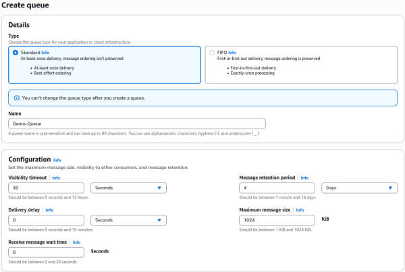
Task: Click the KiB unit label
Action: [x=325, y=219]
